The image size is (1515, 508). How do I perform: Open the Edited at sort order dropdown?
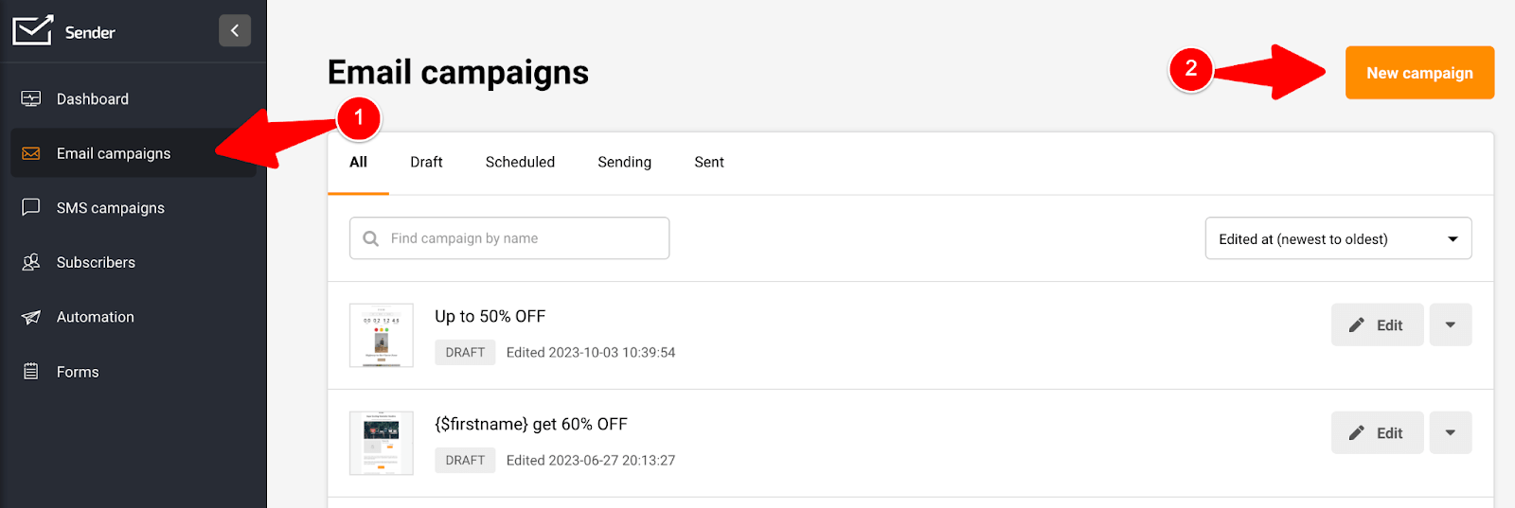click(1338, 238)
